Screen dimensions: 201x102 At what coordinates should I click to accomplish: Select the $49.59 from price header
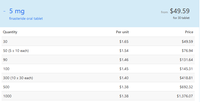tap(180, 11)
